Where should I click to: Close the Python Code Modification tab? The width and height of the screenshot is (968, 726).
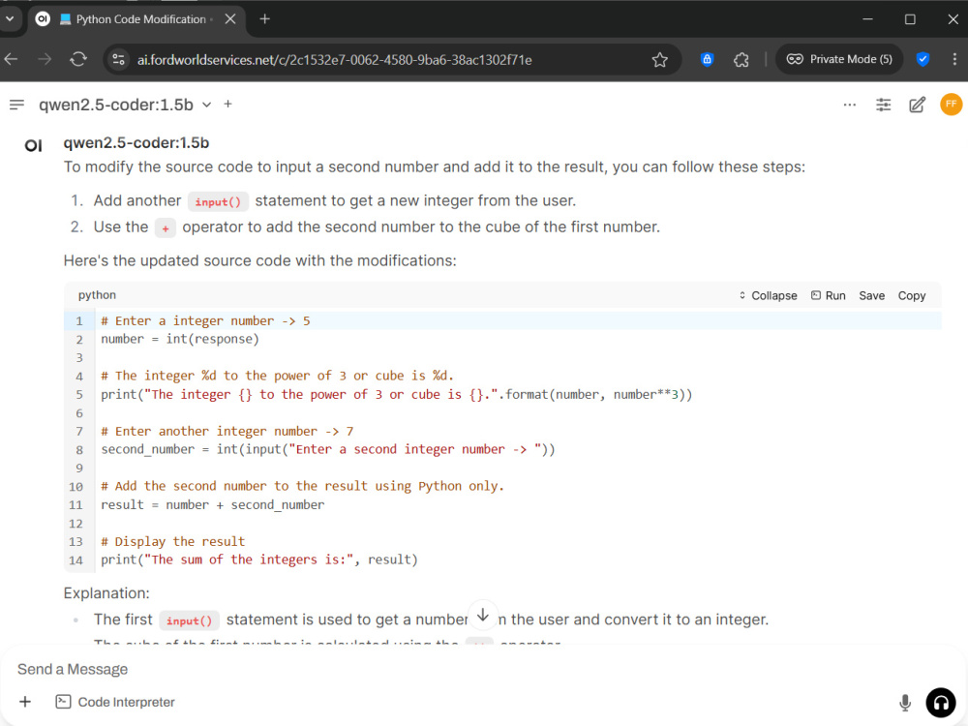click(x=230, y=19)
